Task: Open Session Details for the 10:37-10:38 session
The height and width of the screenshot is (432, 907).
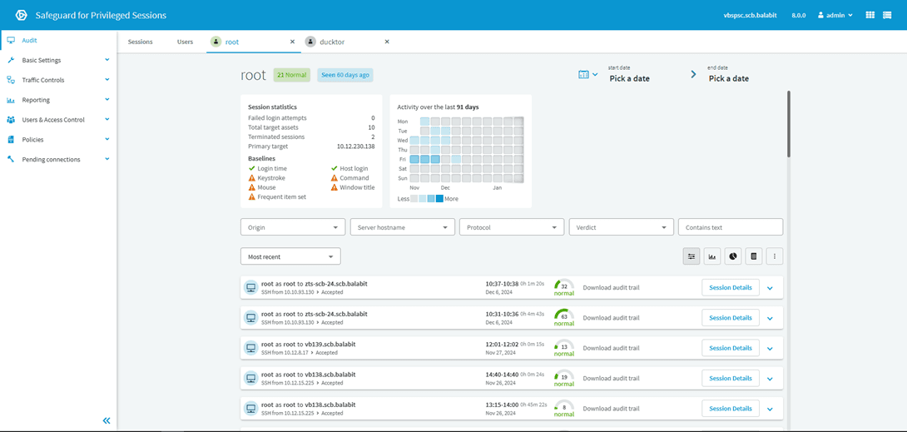Action: (731, 287)
